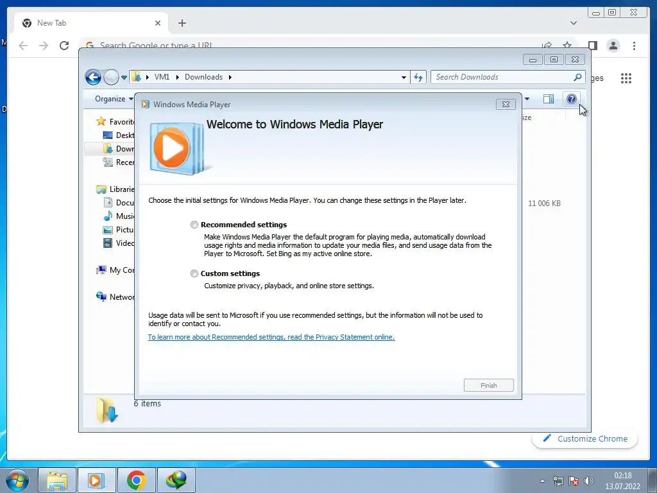Toggle Chrome's side panel icon
The width and height of the screenshot is (657, 493).
click(592, 46)
